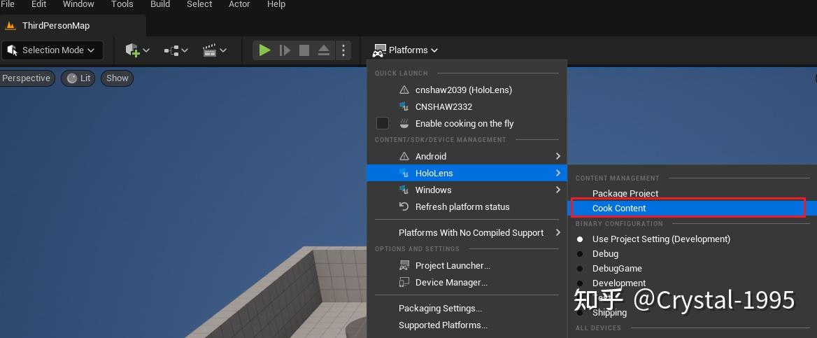Start play in editor with green Play
The width and height of the screenshot is (817, 338).
[264, 50]
